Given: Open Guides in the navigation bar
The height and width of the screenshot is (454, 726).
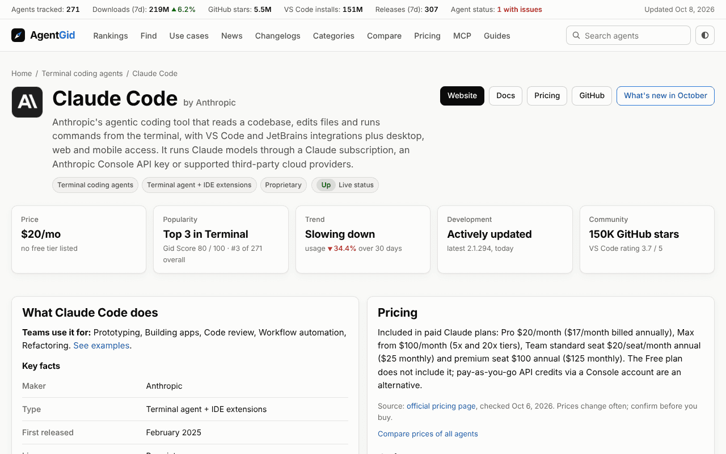Looking at the screenshot, I should (x=497, y=36).
